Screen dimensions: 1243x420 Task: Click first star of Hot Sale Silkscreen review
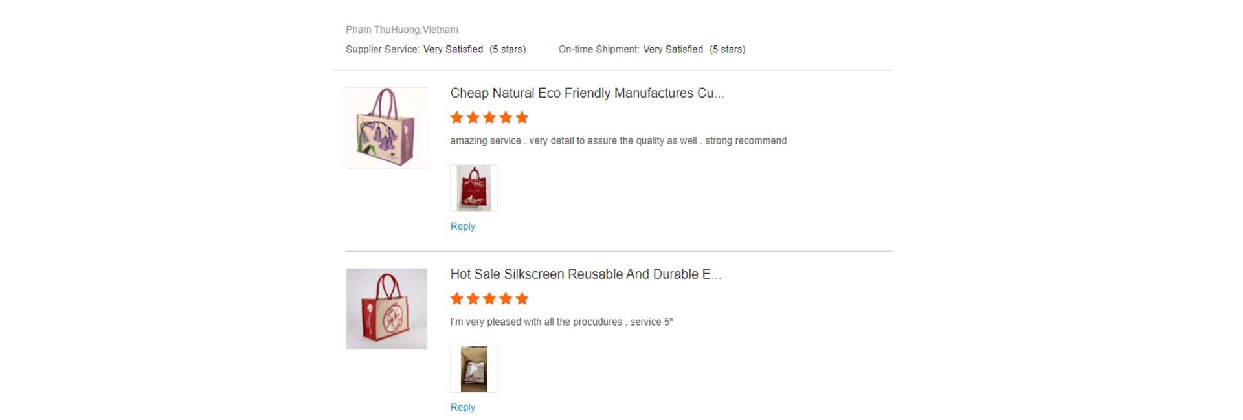coord(456,299)
